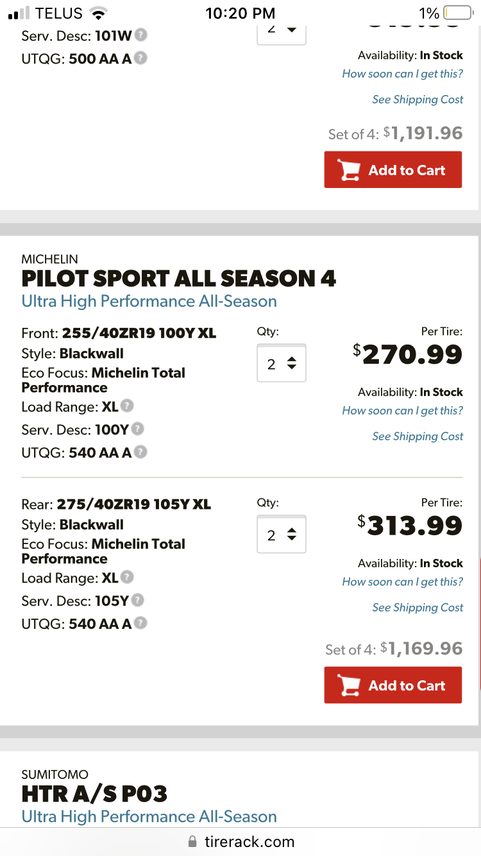Click the upper Add to Cart button
This screenshot has width=481, height=856.
click(392, 170)
